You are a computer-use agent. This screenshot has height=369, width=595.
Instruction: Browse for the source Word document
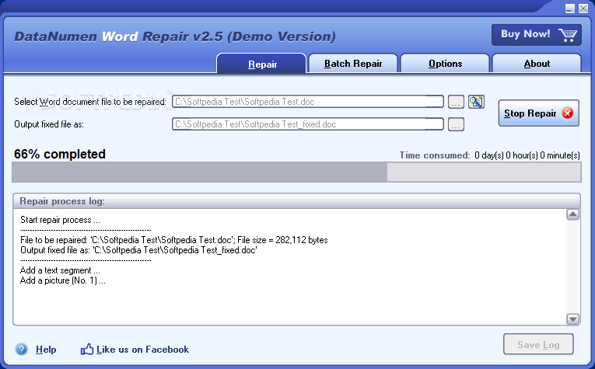(x=456, y=102)
